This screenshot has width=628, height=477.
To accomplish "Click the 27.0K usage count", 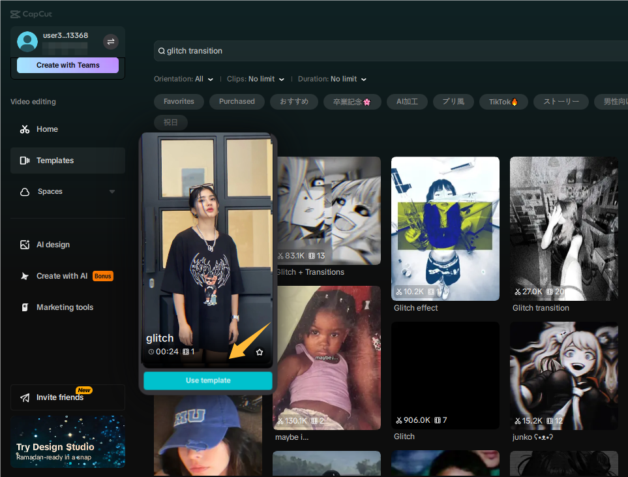I will pos(529,292).
